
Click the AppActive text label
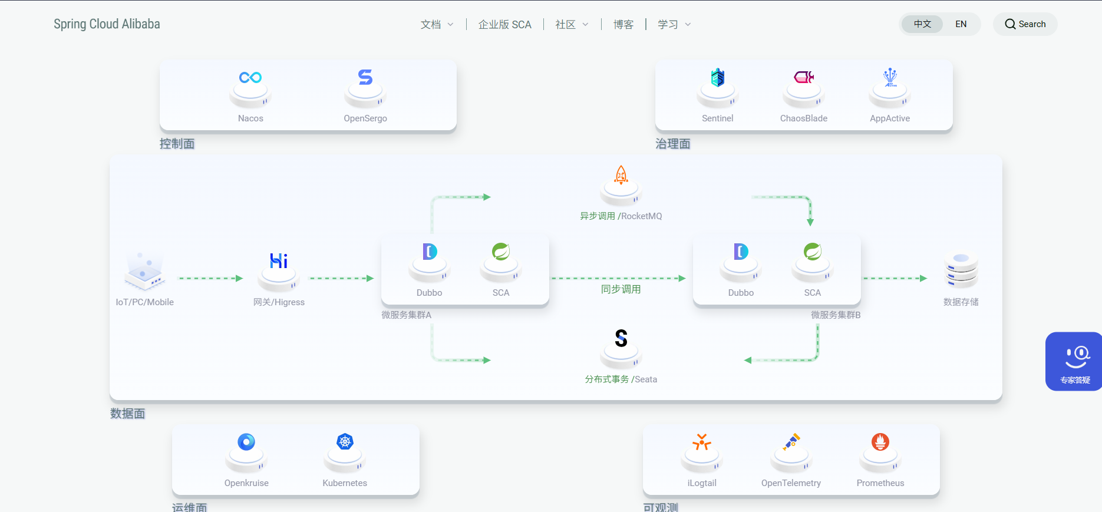[x=890, y=118]
